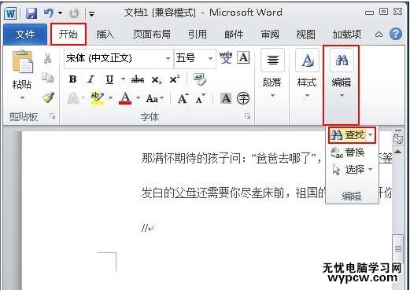
Task: Undo the last action
Action: (x=49, y=13)
